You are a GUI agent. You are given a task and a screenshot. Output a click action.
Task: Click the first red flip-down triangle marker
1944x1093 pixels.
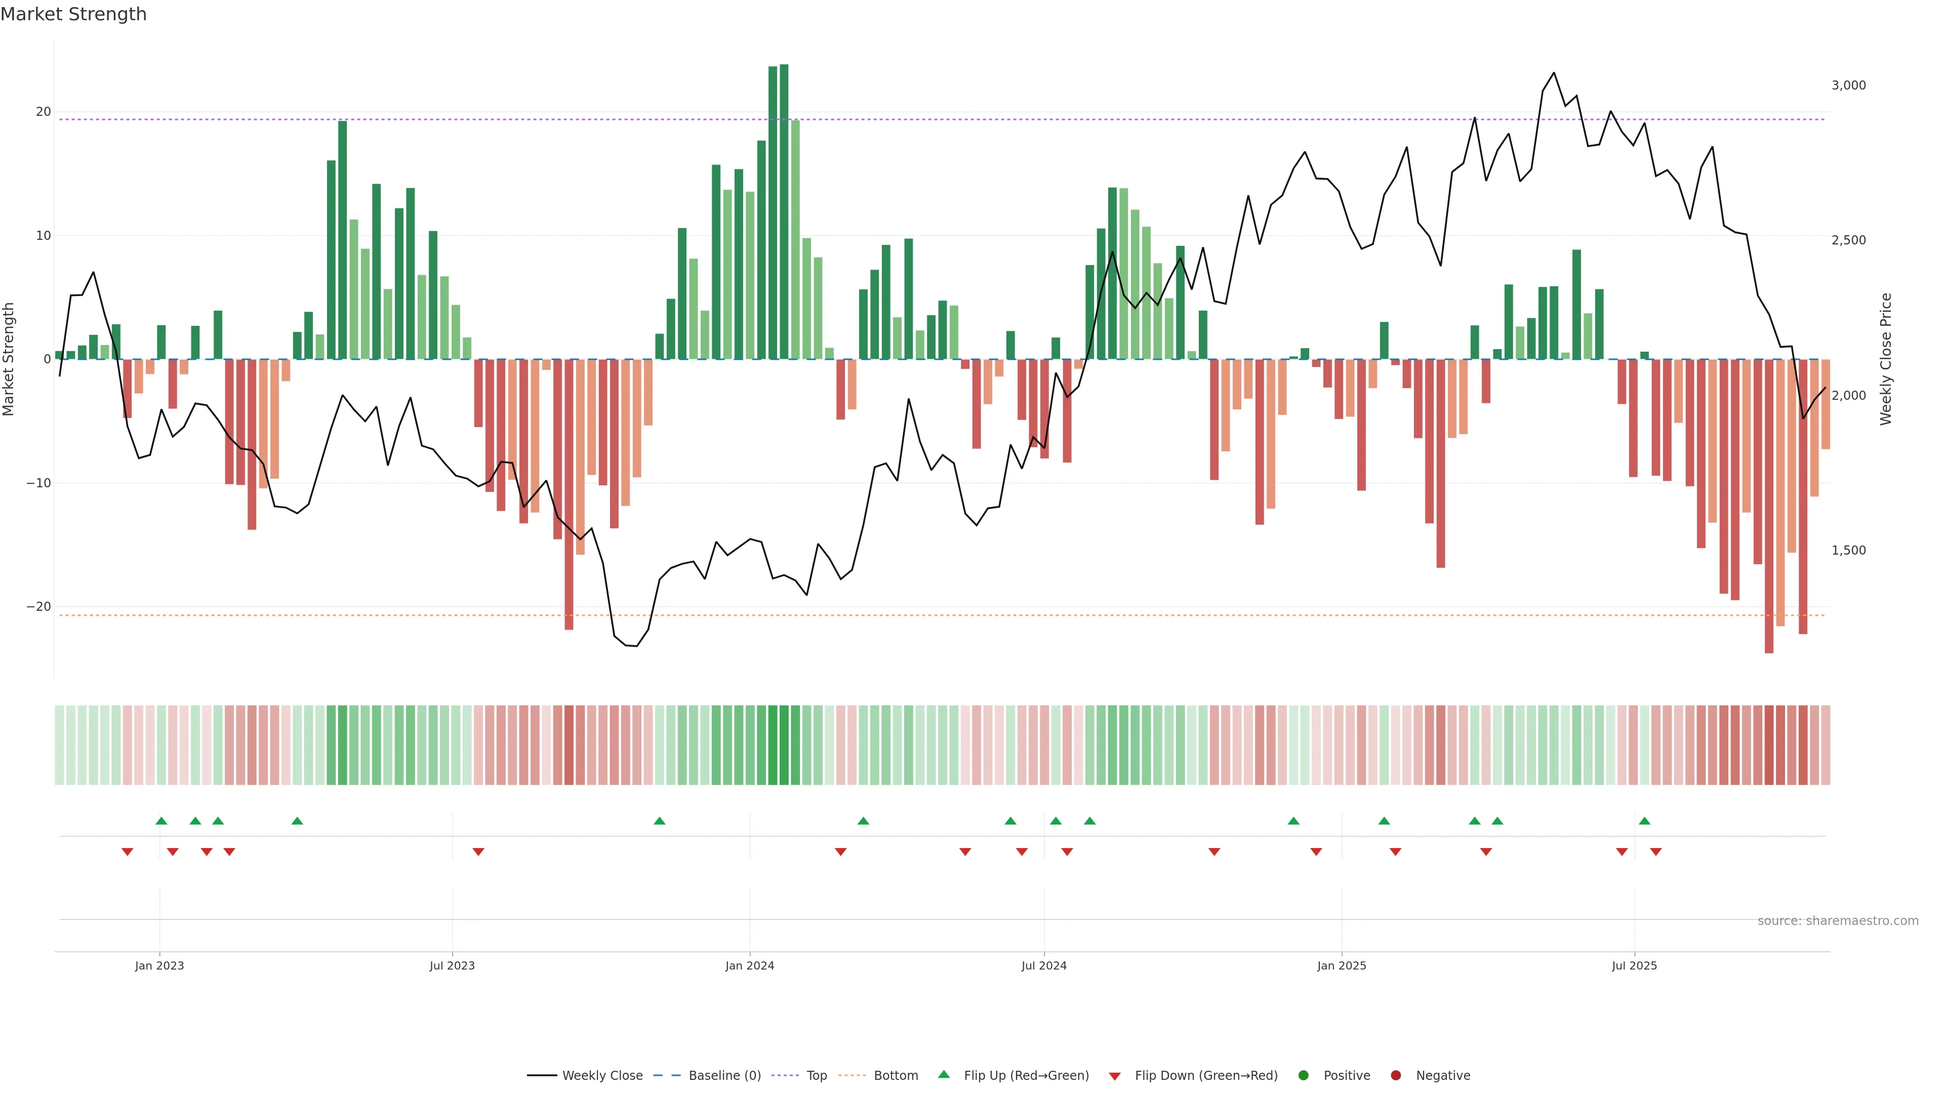(128, 852)
